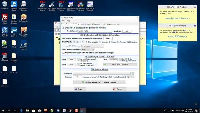Open File menu of background UltraPort window

[57, 27]
